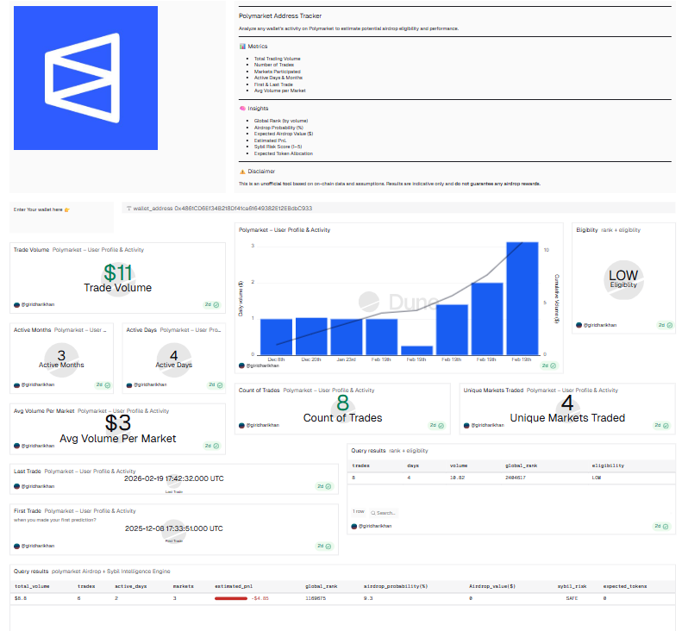
Task: Click the '2404617' global rank cell
Action: tap(515, 478)
